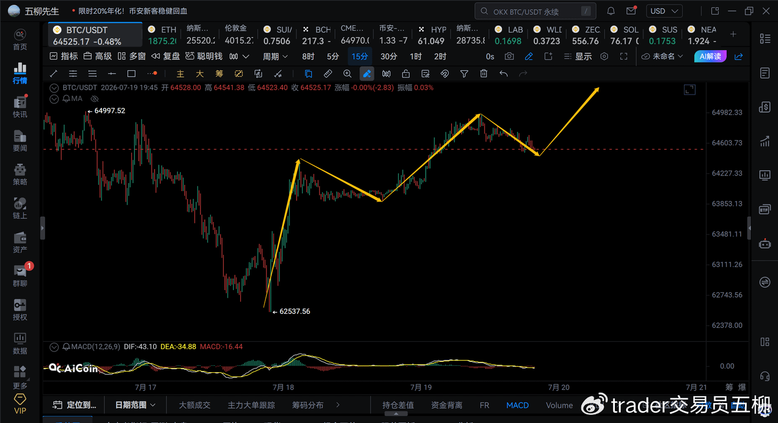This screenshot has width=778, height=423.
Task: Toggle the 大 large-order overlay
Action: pyautogui.click(x=200, y=73)
